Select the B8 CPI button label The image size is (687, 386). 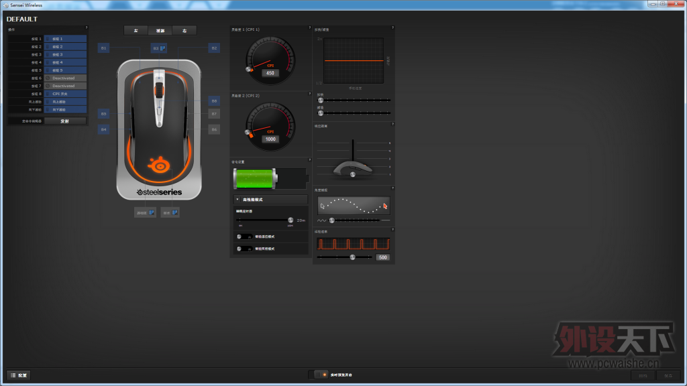(214, 101)
